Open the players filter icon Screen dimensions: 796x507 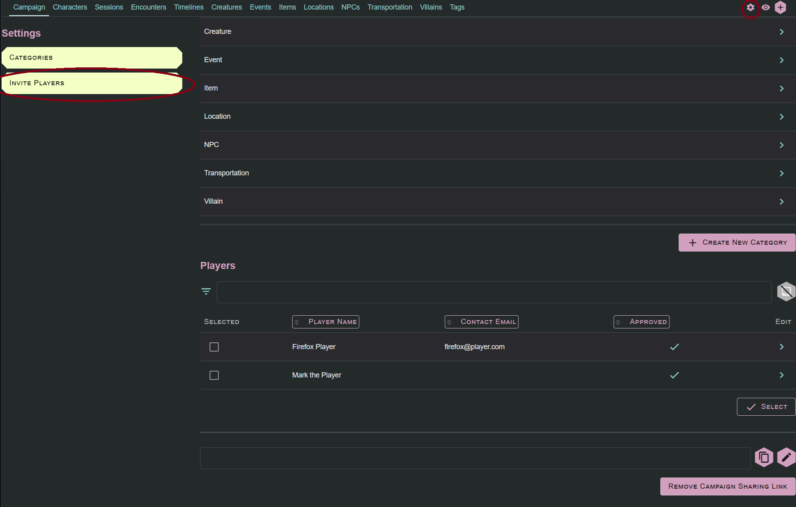206,291
